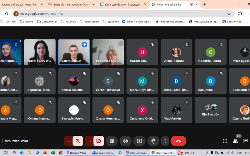Viewport: 250px width, 156px height.
Task: Open Telegram from the taskbar
Action: 120,153
